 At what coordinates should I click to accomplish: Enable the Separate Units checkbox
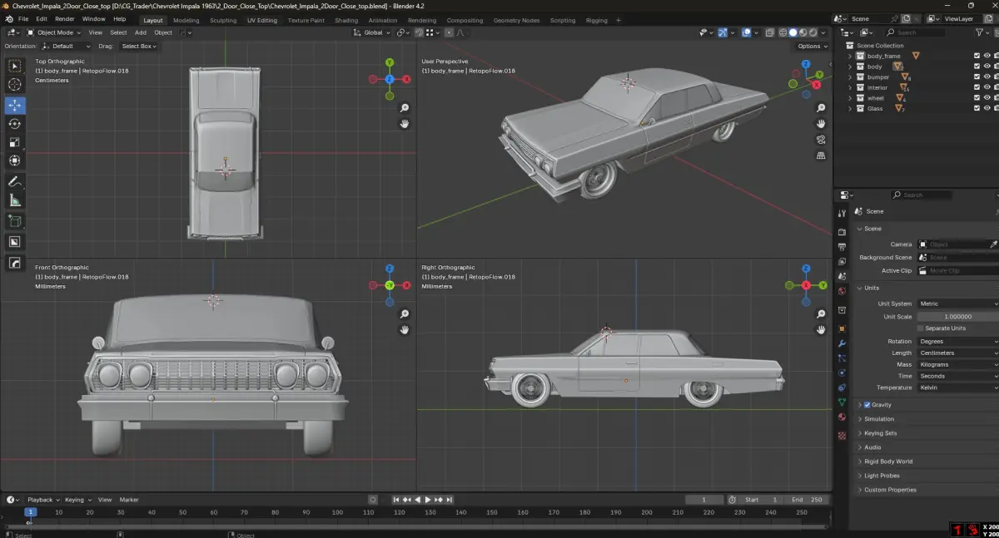pos(920,328)
